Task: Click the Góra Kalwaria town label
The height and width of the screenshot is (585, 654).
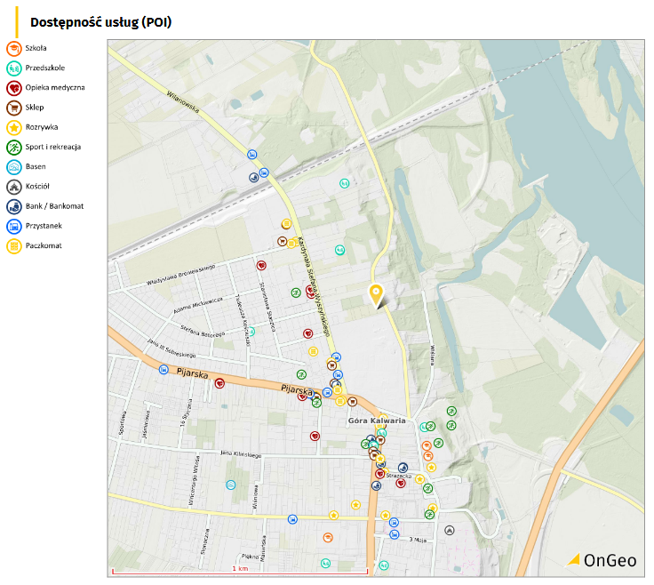Action: (x=376, y=421)
